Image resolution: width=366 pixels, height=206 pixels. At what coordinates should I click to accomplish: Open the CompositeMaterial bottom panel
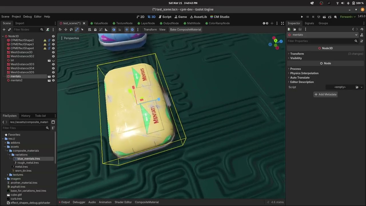(147, 202)
